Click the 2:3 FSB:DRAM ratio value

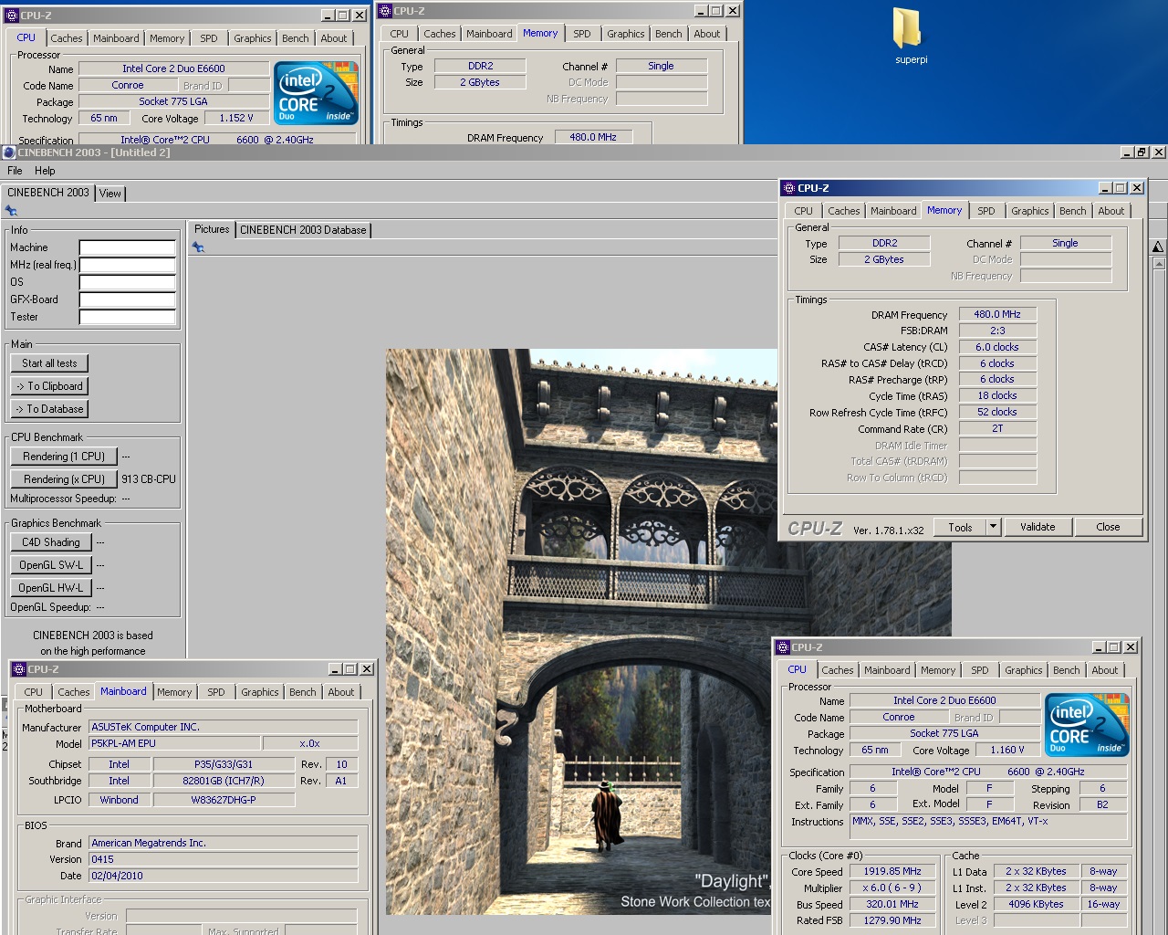(997, 331)
